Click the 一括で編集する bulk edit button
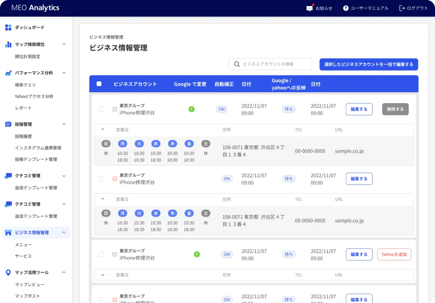Screen dimensions: 435x303 368,65
